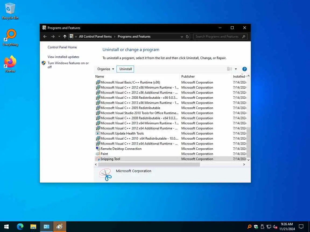Open the help question mark icon
310x232 pixels.
(245, 69)
